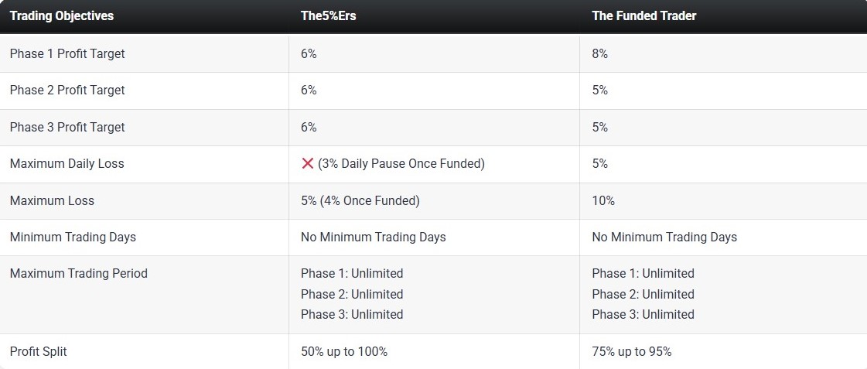Click the 50% up to 100% value
867x369 pixels.
point(344,351)
